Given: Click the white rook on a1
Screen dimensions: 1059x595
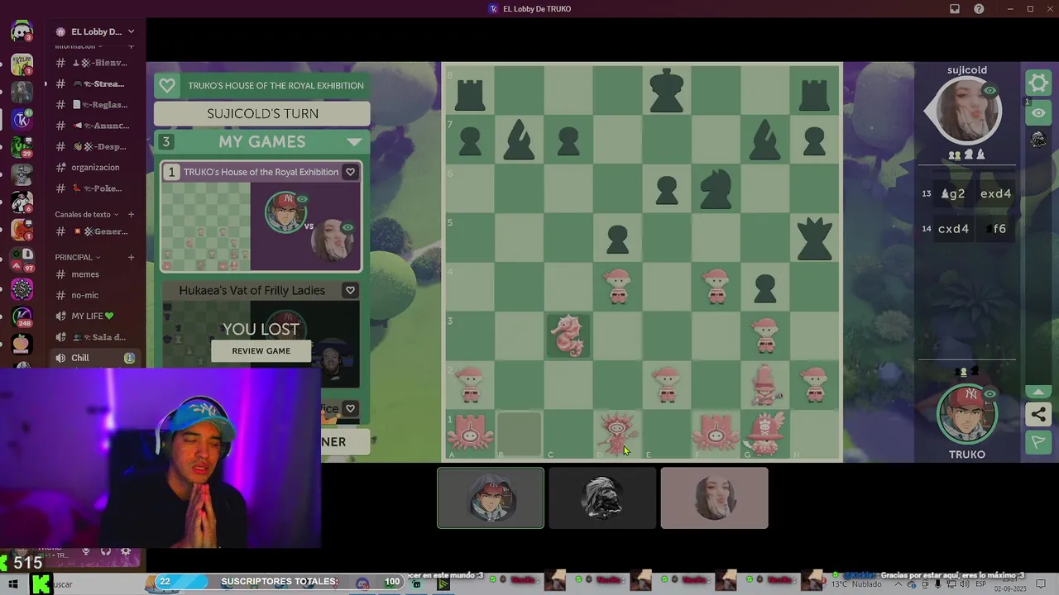Looking at the screenshot, I should (470, 434).
